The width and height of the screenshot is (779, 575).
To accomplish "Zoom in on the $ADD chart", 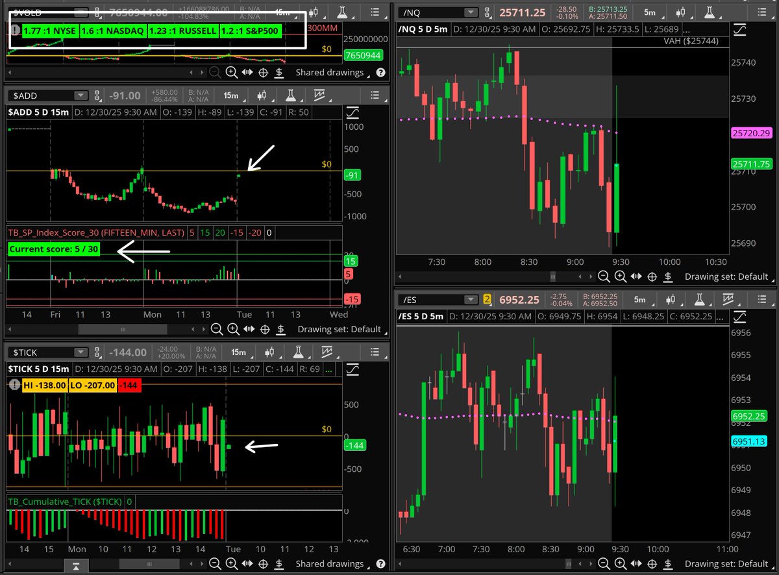I will pos(233,329).
